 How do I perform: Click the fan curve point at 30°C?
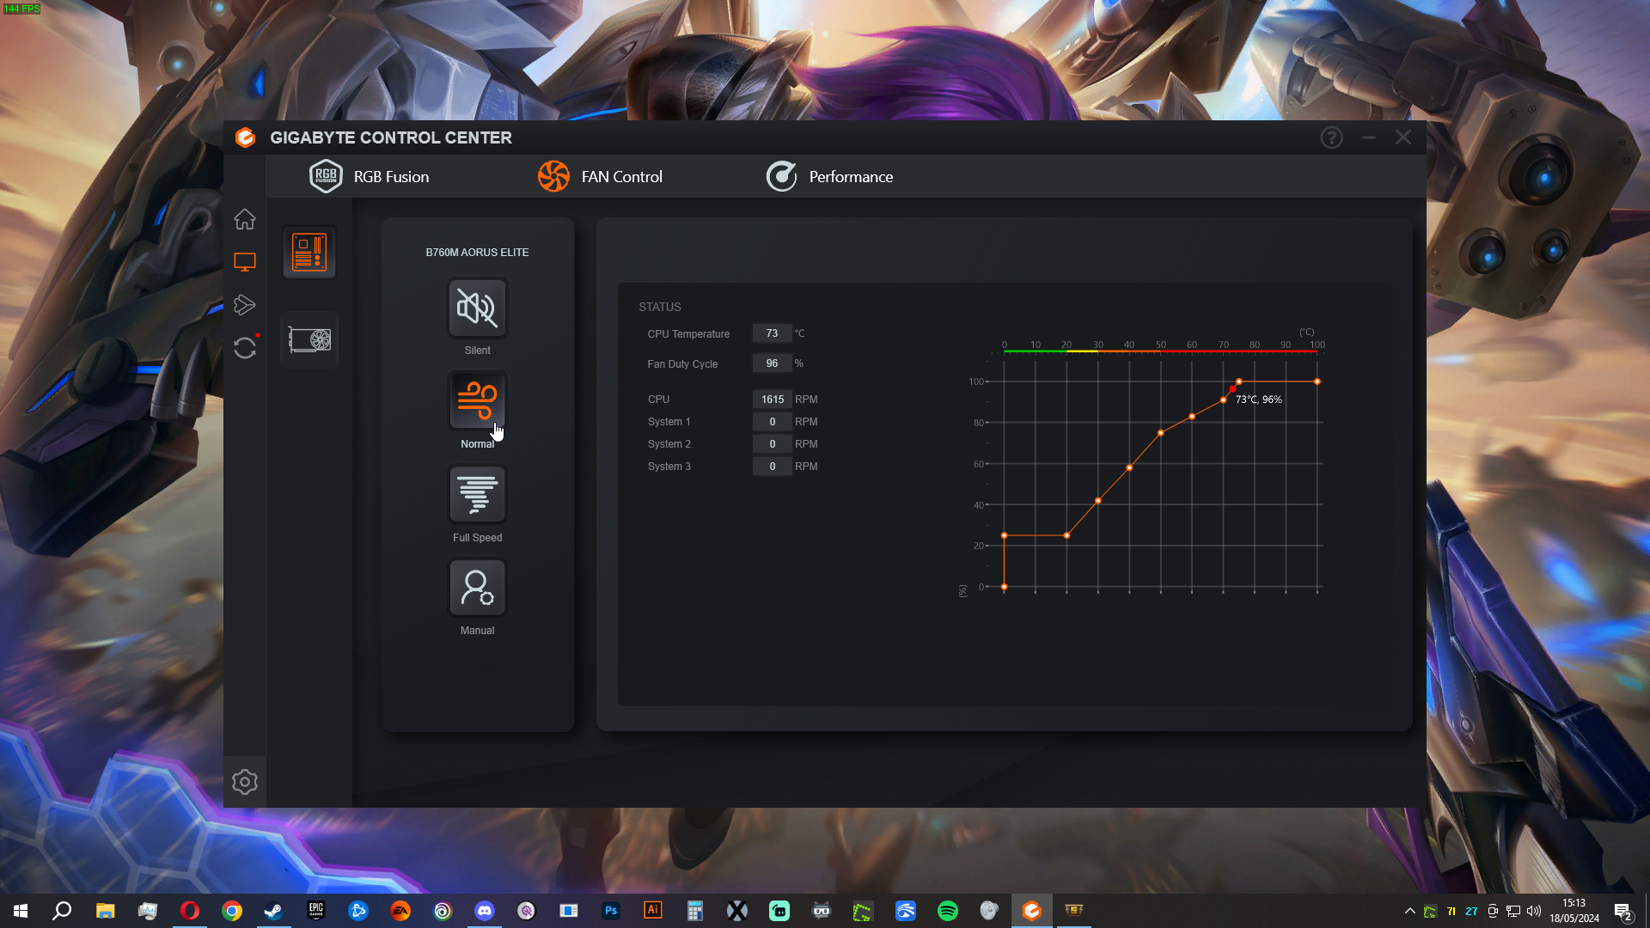pyautogui.click(x=1098, y=501)
